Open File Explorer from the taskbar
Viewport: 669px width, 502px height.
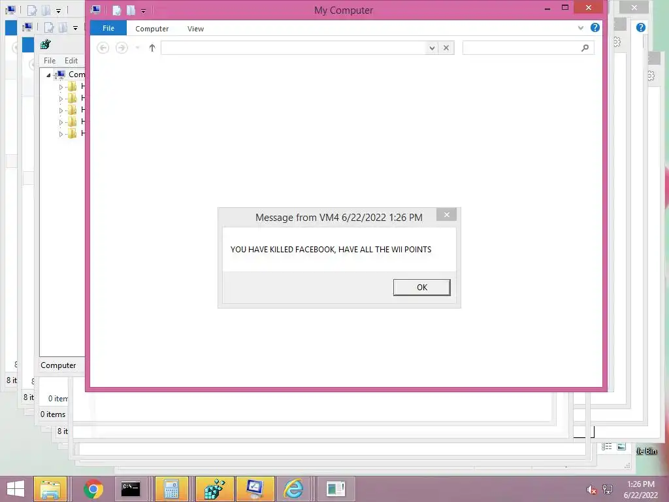click(x=50, y=489)
